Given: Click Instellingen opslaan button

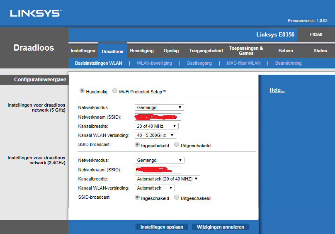Looking at the screenshot, I should point(162,227).
